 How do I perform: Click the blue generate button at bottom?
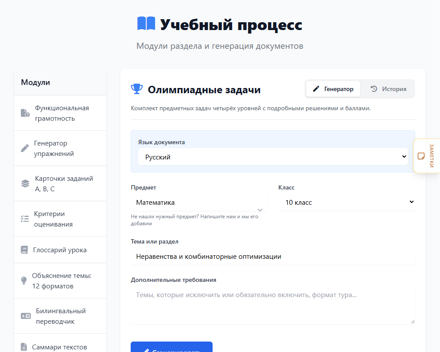[x=172, y=347]
